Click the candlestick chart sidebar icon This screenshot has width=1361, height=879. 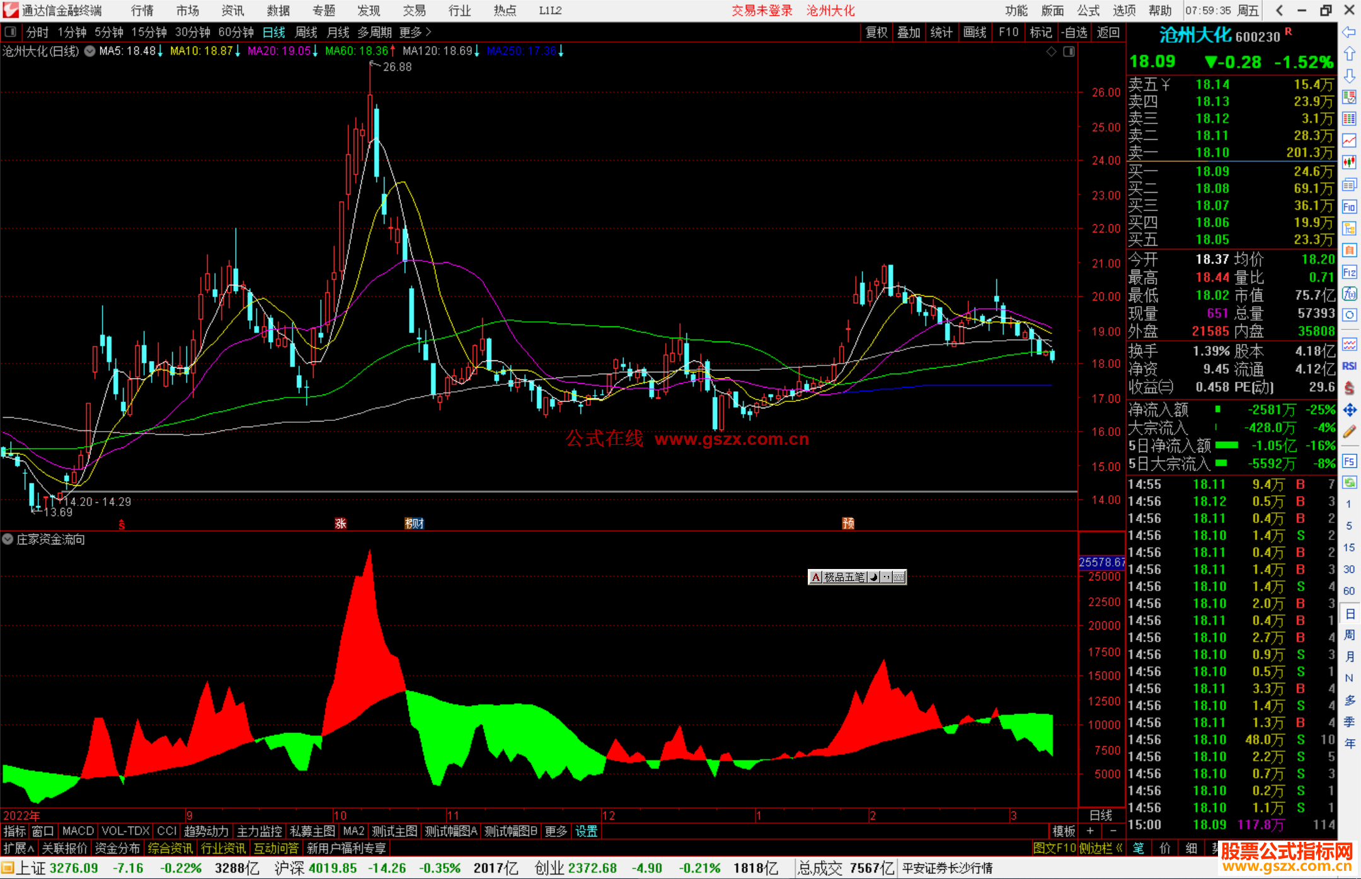click(x=1349, y=163)
